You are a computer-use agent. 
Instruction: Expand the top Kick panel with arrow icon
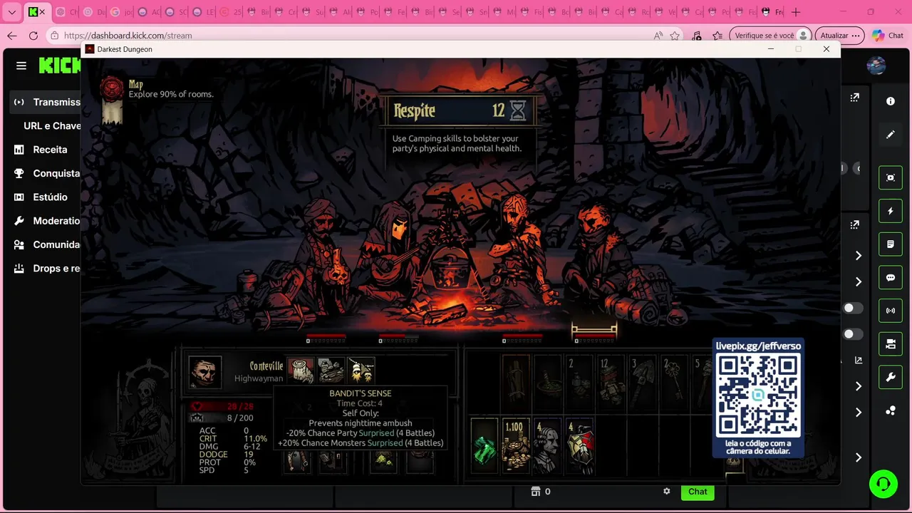[x=855, y=98]
